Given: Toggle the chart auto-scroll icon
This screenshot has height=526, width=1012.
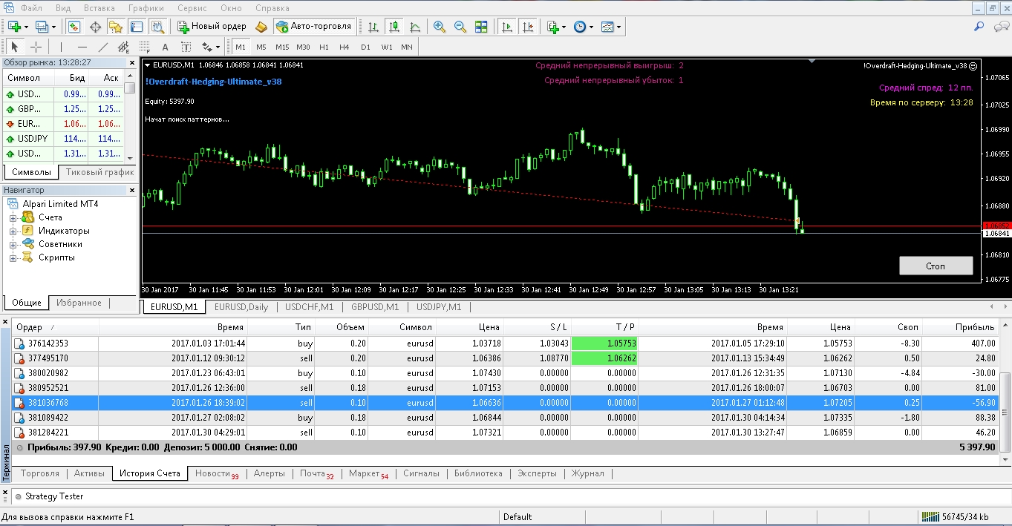Looking at the screenshot, I should tap(507, 27).
